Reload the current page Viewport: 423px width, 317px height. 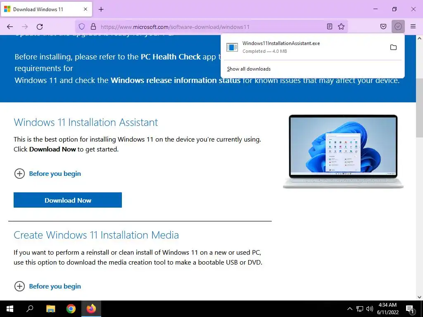[40, 27]
